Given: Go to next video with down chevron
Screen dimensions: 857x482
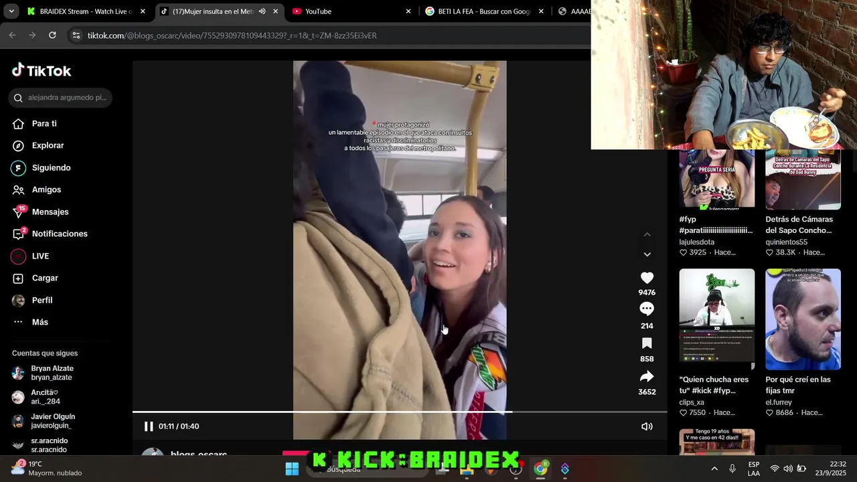Looking at the screenshot, I should pos(647,254).
